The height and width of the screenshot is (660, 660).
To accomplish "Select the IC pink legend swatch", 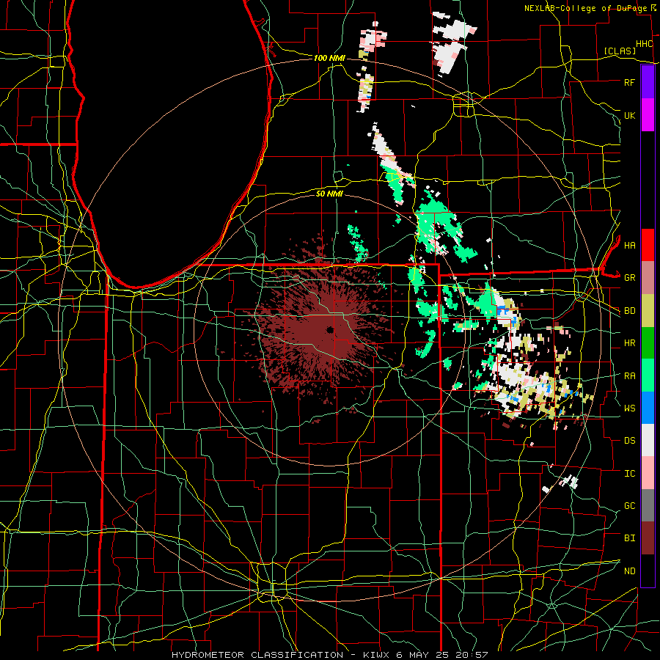I will (x=648, y=473).
